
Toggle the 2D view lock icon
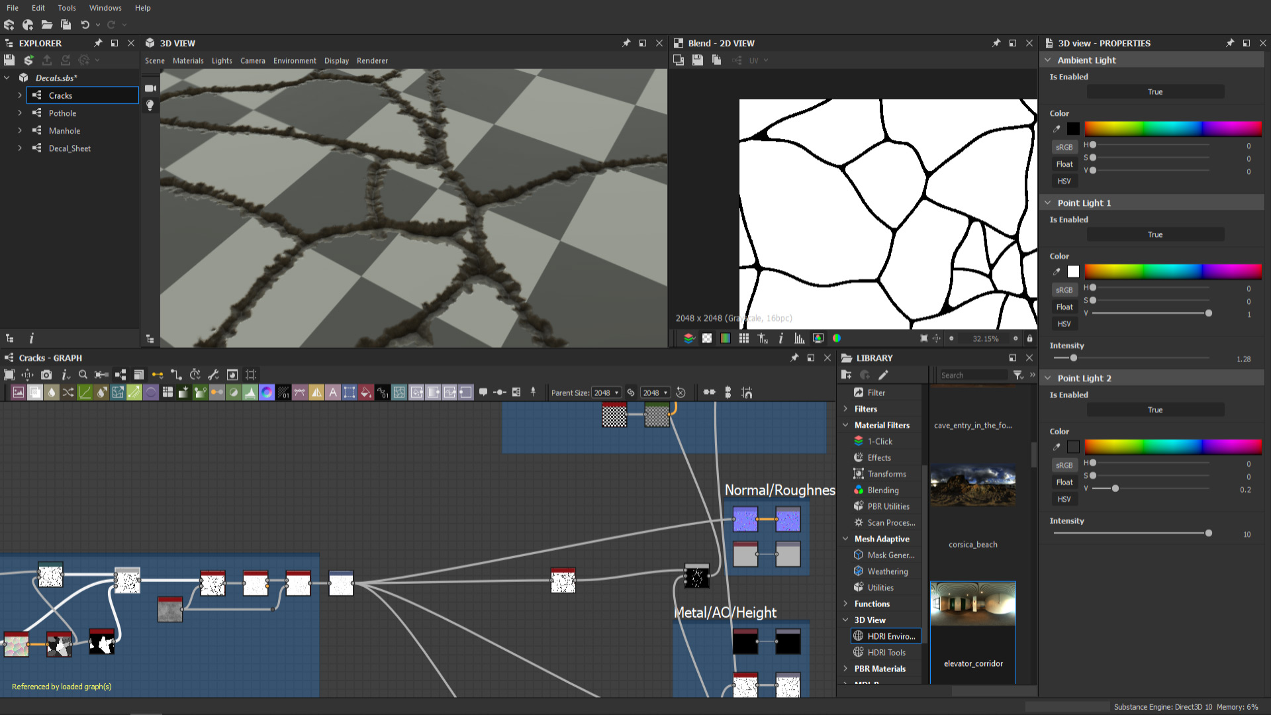[1029, 338]
